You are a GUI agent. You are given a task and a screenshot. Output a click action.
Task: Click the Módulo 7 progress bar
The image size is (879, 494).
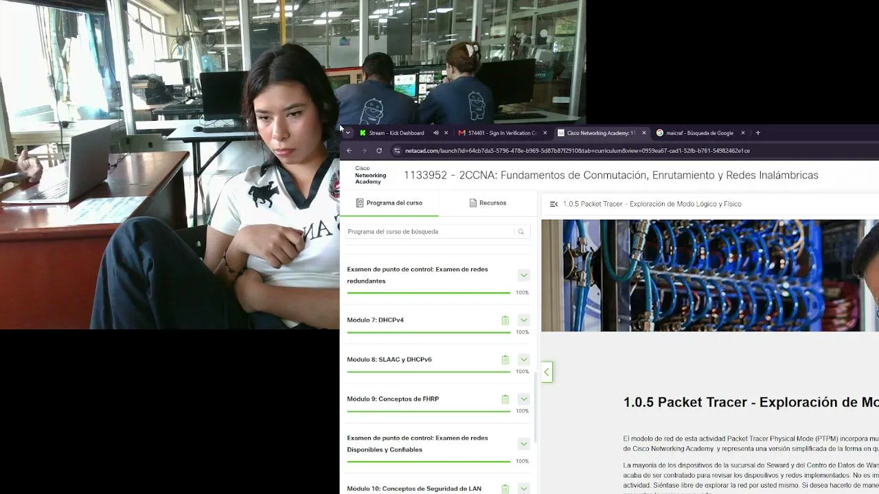tap(429, 332)
